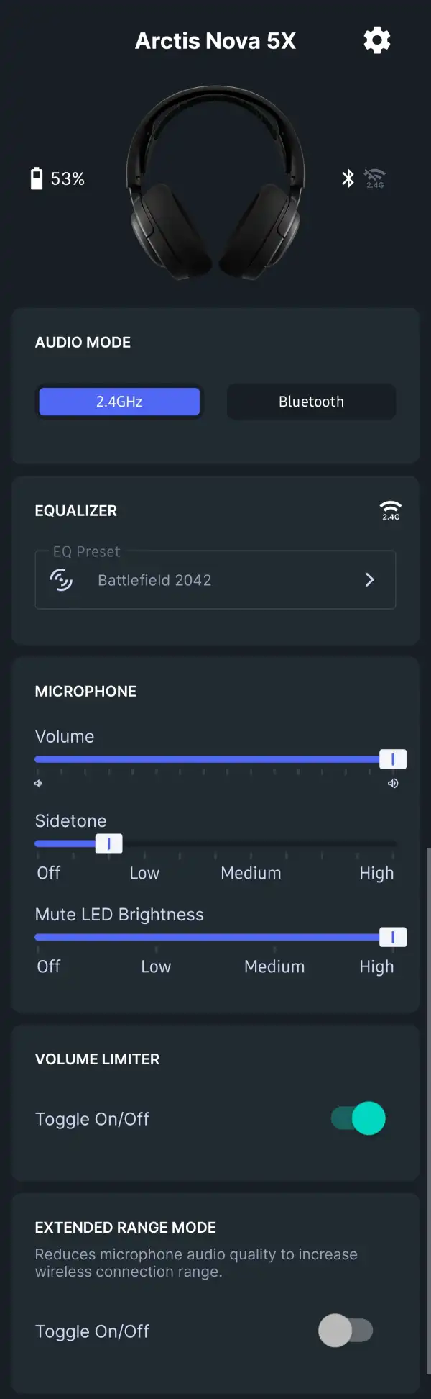
Task: Switch audio mode to Bluetooth
Action: (311, 402)
